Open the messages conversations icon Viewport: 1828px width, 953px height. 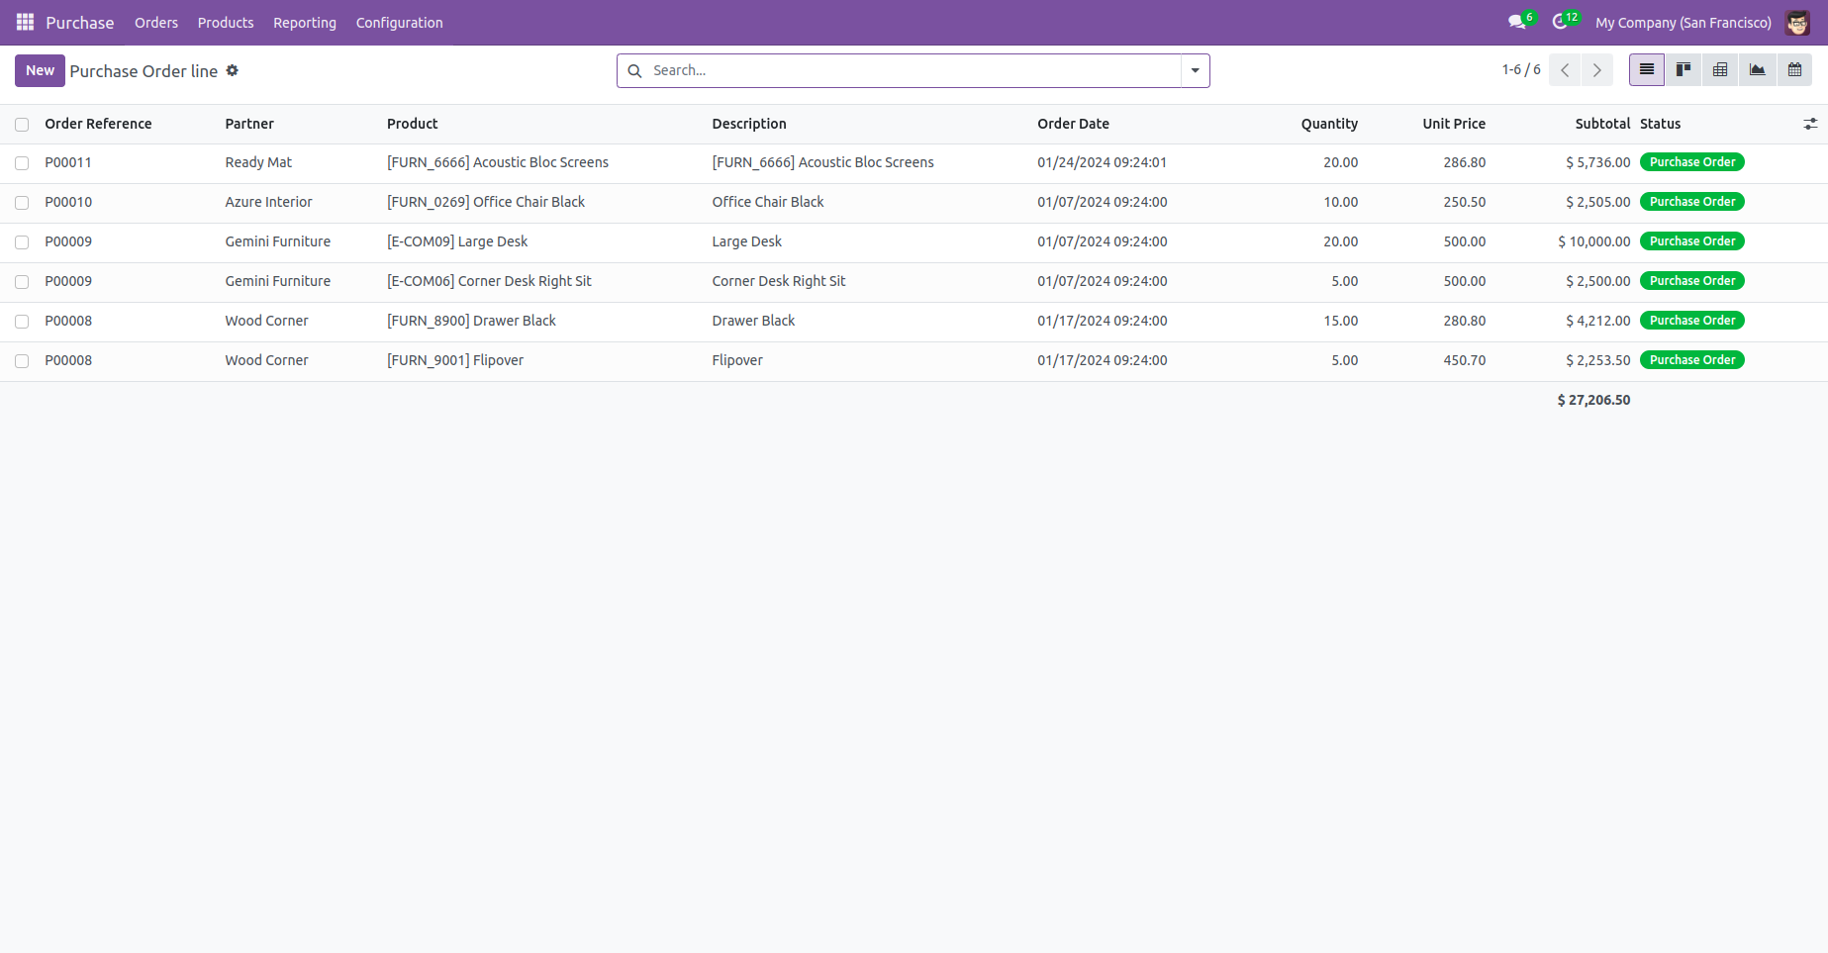pyautogui.click(x=1516, y=22)
